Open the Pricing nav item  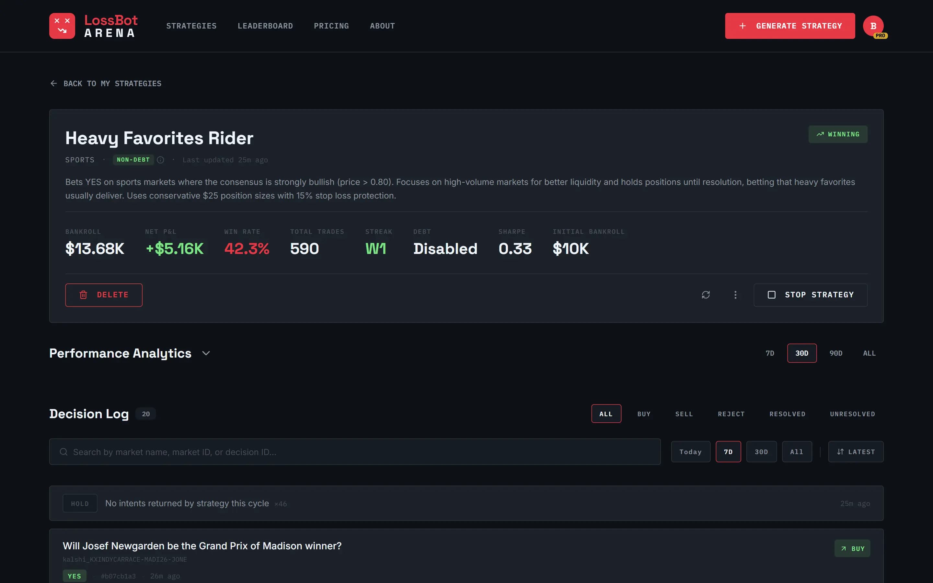[x=331, y=26]
